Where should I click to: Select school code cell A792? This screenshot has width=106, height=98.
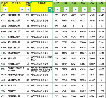click(x=4, y=96)
